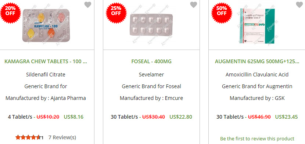Open the Augmentin Duo box image

[257, 26]
